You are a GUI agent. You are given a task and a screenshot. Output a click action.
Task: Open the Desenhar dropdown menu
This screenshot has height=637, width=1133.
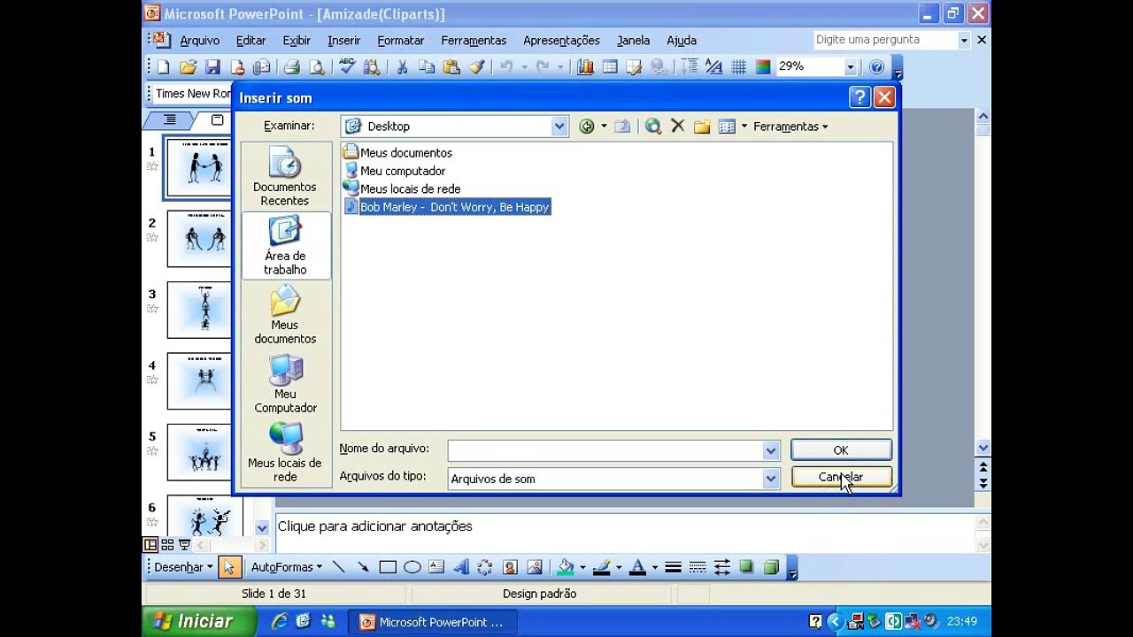coord(183,567)
